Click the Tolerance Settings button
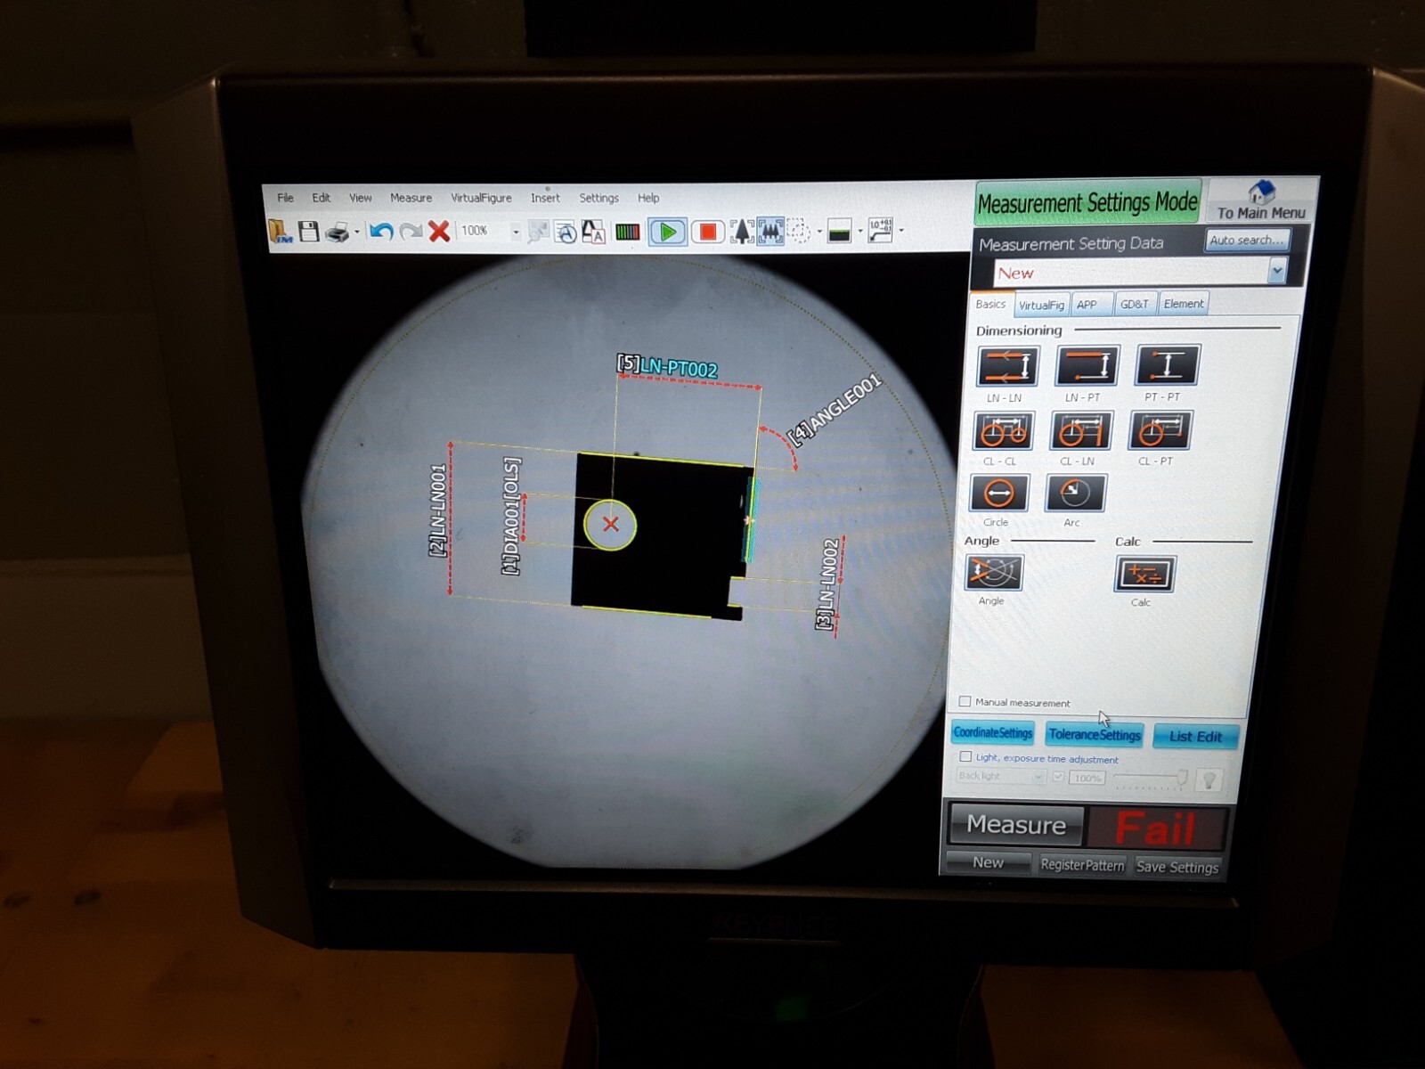The image size is (1425, 1069). (1094, 735)
